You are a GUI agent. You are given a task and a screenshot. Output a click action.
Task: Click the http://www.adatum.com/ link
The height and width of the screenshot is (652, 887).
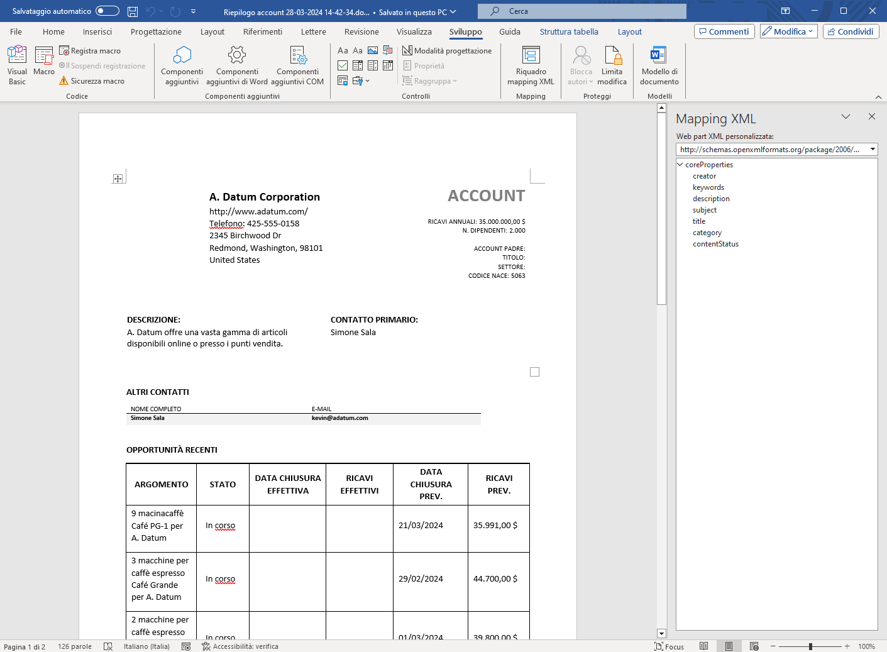(x=258, y=211)
